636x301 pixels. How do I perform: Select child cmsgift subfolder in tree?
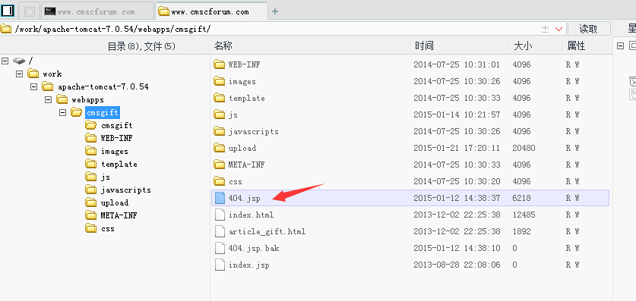116,125
